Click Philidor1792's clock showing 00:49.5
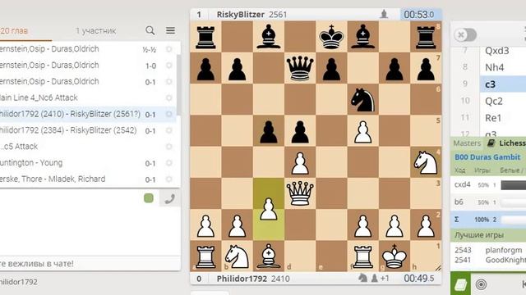Image resolution: width=526 pixels, height=295 pixels. click(419, 279)
